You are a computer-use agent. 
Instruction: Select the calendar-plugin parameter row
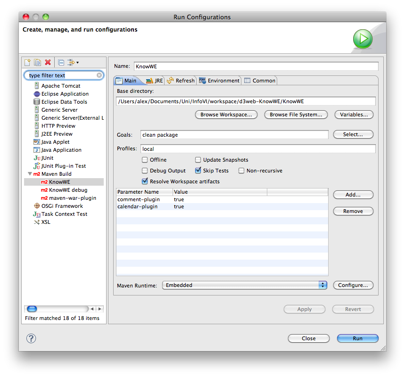[222, 206]
